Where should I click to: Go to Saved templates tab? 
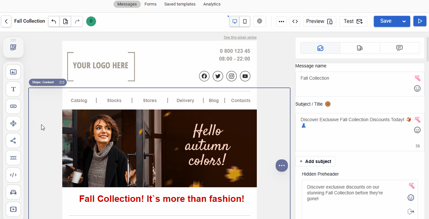(x=180, y=4)
